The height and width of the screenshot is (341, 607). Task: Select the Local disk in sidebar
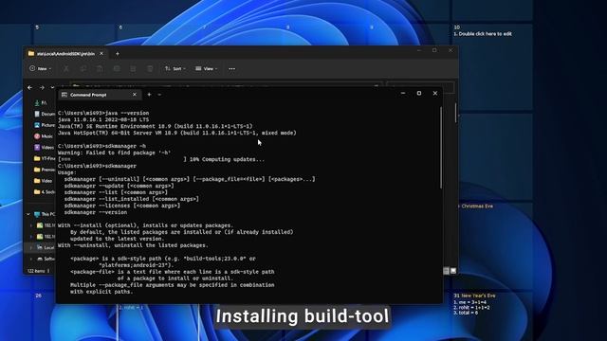click(46, 247)
